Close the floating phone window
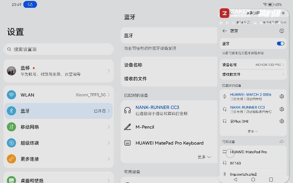 click(283, 13)
